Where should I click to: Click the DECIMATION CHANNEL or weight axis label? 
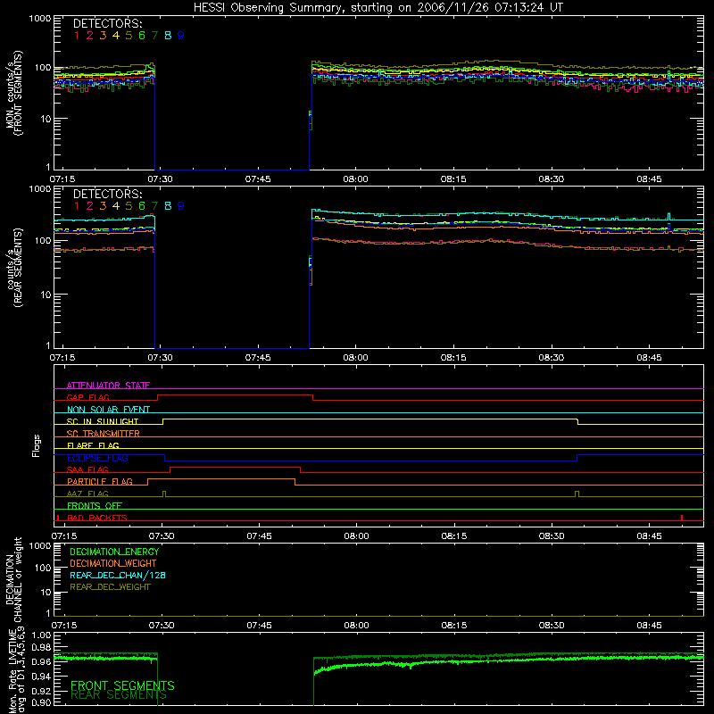[x=13, y=579]
